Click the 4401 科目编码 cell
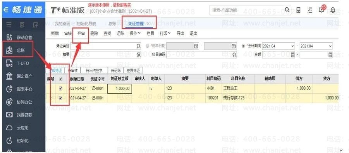Viewport: 349px width, 153px height. pyautogui.click(x=213, y=88)
